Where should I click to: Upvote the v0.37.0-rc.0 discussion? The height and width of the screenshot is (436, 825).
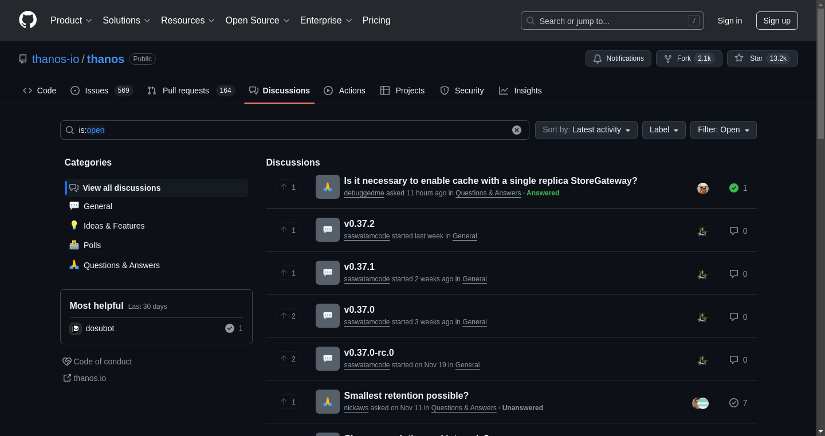coord(288,359)
